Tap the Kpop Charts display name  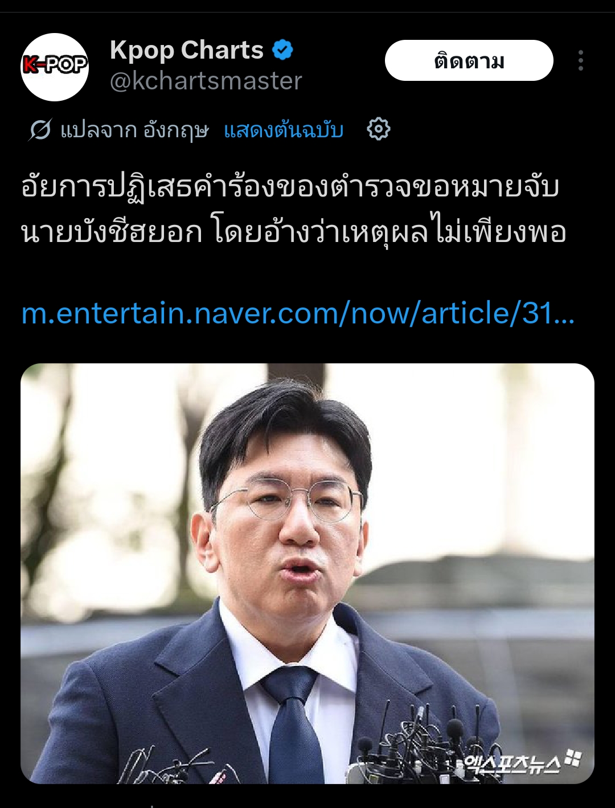pos(187,50)
